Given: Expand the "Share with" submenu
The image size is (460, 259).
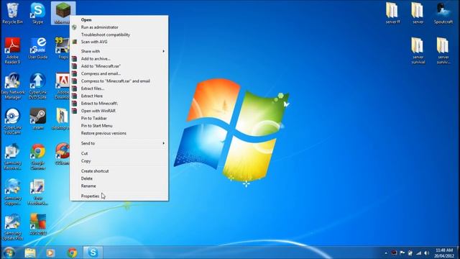Looking at the screenshot, I should pos(119,51).
